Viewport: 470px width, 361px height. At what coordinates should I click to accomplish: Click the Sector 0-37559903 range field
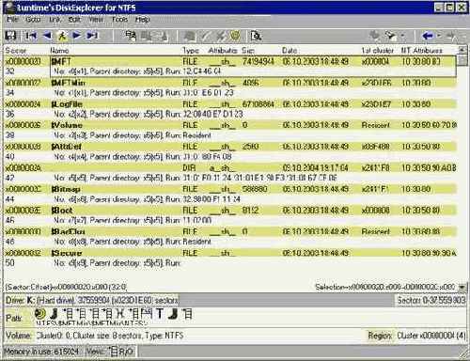tap(431, 300)
